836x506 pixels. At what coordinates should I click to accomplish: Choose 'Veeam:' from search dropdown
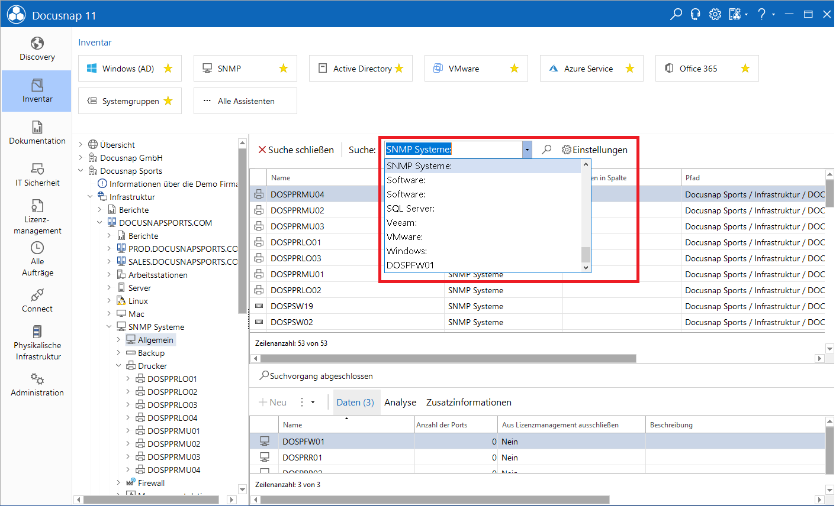point(483,223)
